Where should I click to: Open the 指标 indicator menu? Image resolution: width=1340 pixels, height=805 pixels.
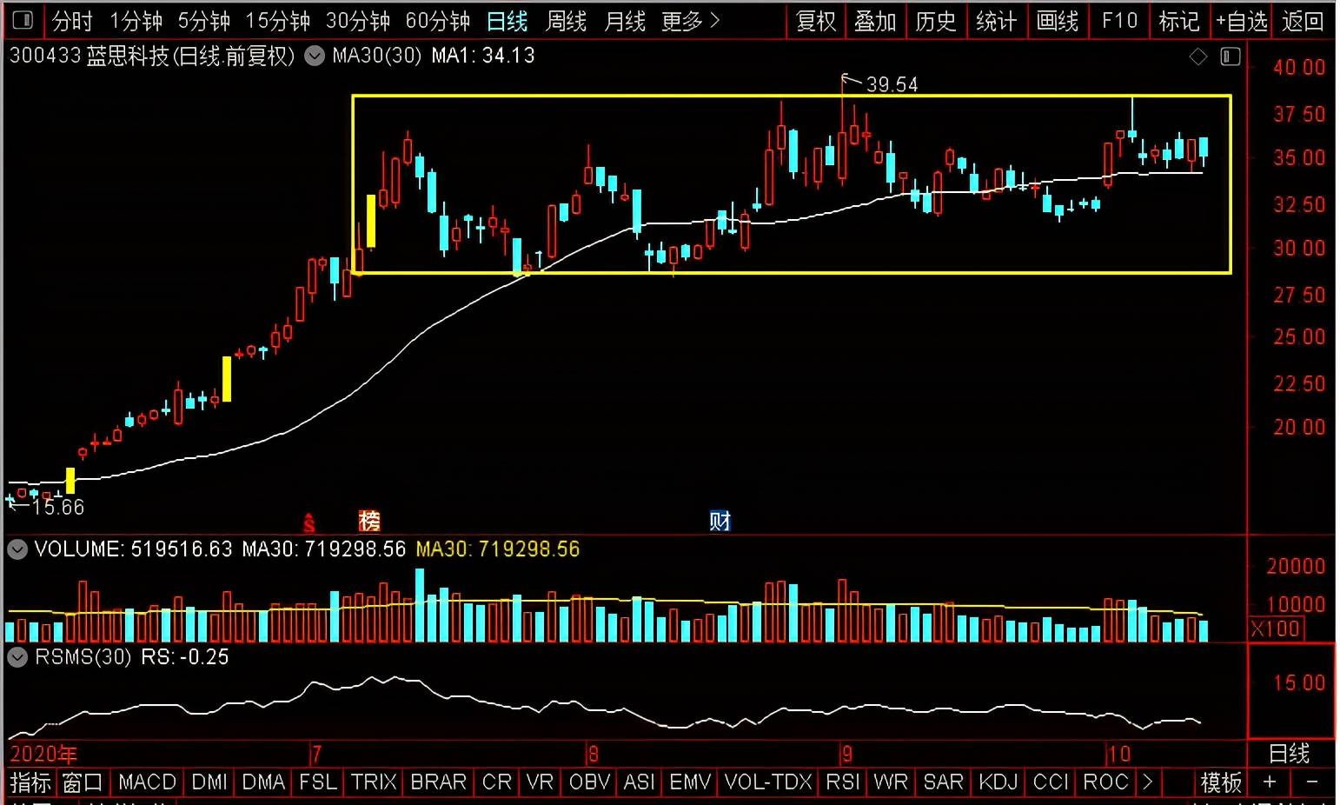click(31, 782)
